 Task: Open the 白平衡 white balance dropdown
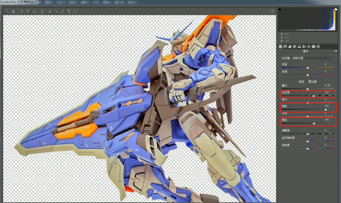313,58
